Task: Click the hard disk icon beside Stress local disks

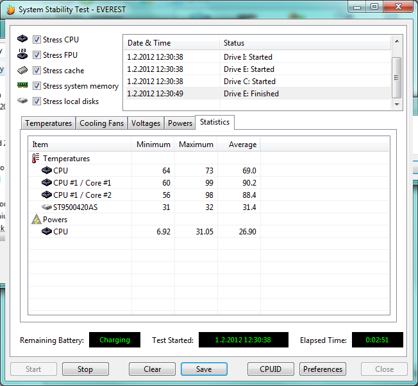Action: [x=22, y=100]
